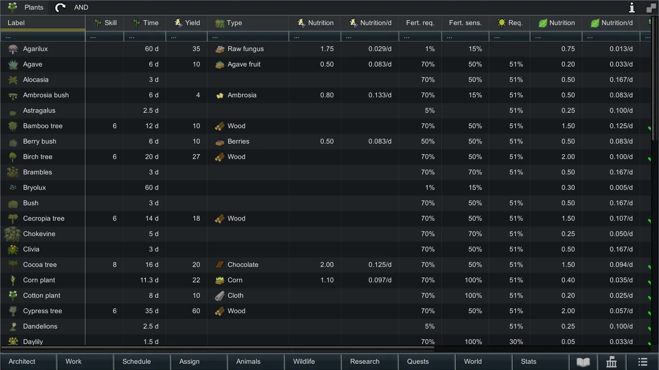Click the overlapping squares icon at top right

click(x=651, y=8)
